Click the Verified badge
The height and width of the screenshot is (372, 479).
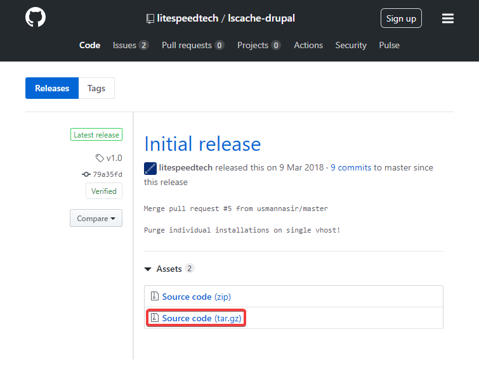[104, 191]
